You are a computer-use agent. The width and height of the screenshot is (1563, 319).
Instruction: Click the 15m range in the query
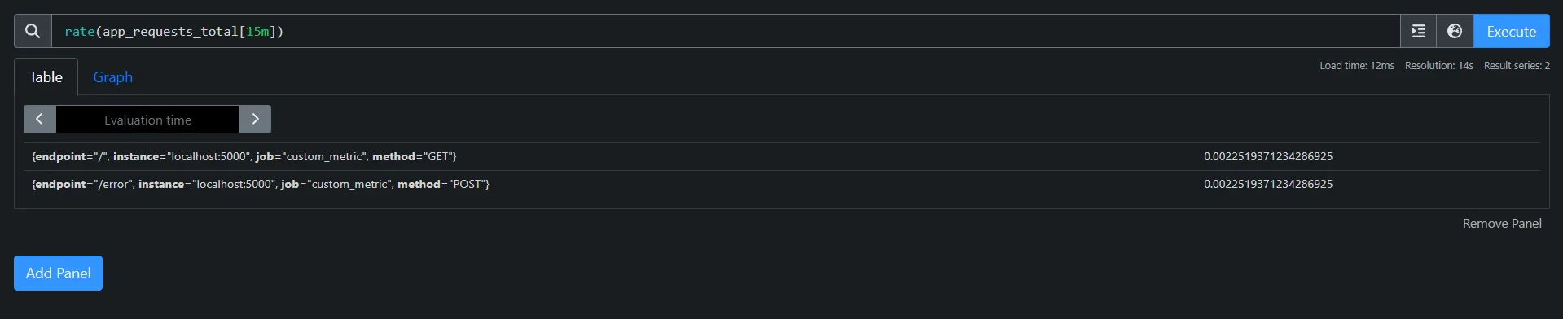(257, 31)
